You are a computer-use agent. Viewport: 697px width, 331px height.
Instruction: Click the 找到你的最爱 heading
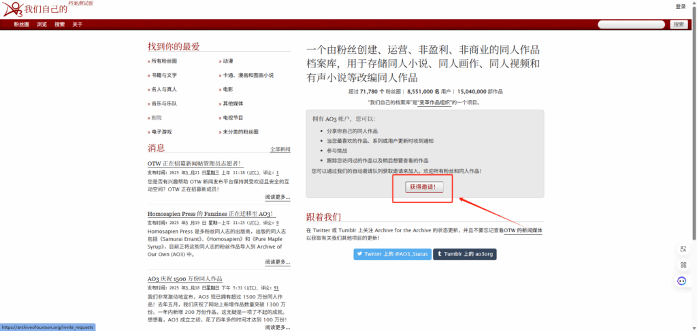point(174,46)
